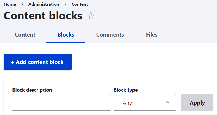Focus the Block description text field
The width and height of the screenshot is (217, 115).
pos(61,102)
